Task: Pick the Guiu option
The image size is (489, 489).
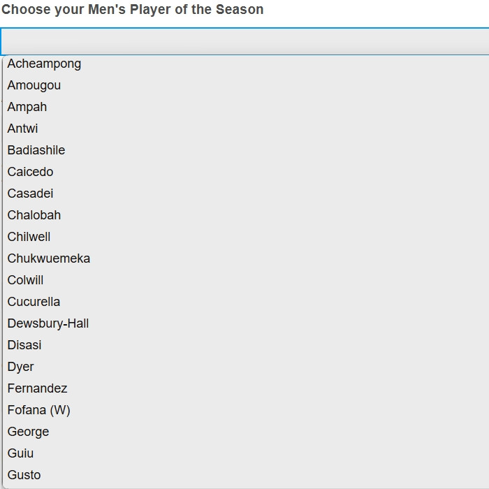Action: (246, 454)
